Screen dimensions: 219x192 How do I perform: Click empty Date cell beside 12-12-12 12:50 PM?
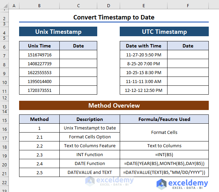[188, 90]
